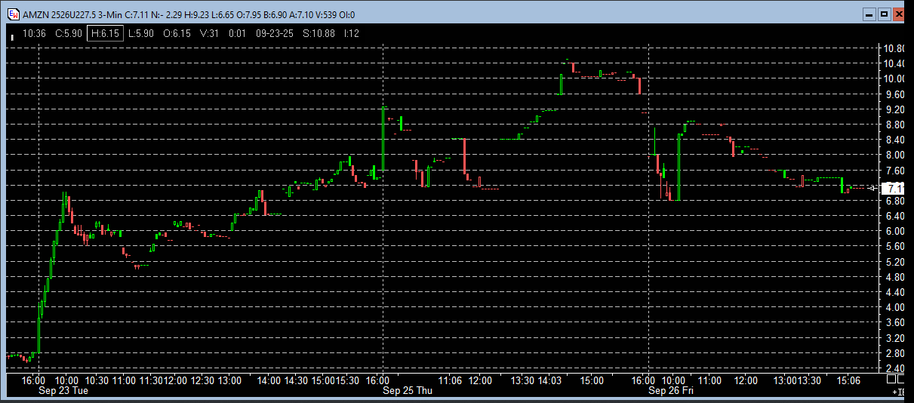Click the small white marker left of 10:36
Viewport: 914px width, 403px height.
tap(11, 35)
